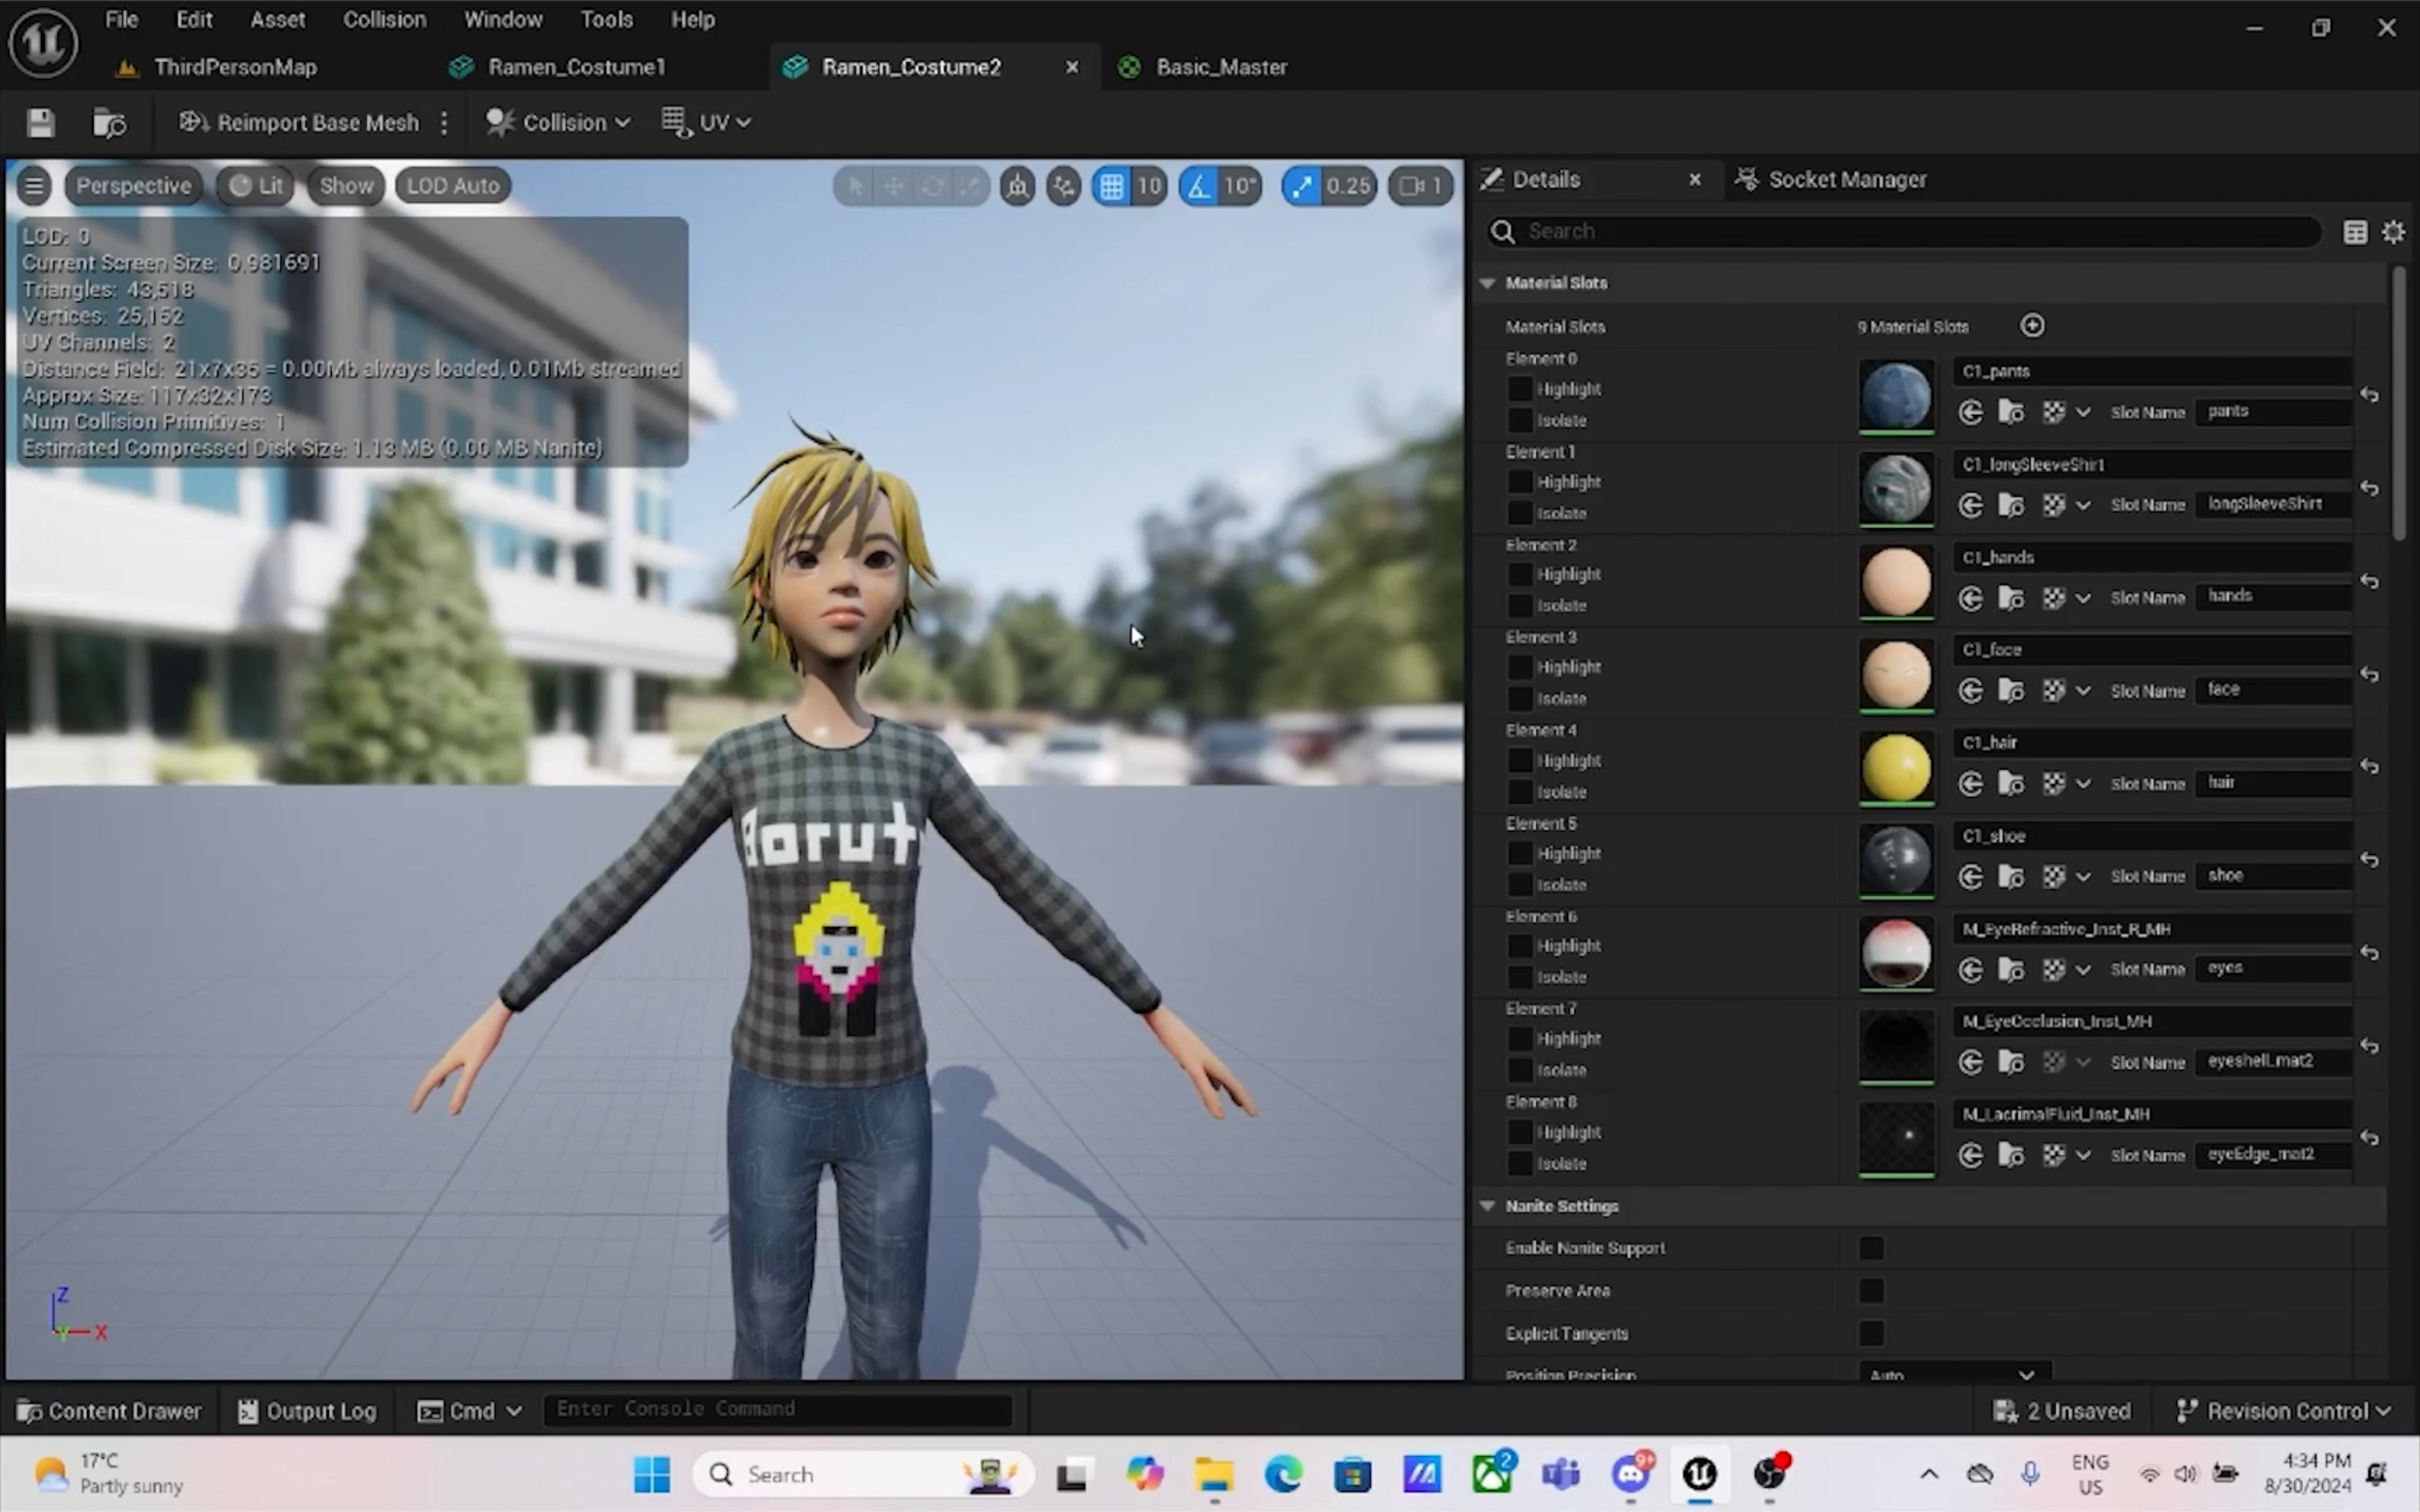Image resolution: width=2420 pixels, height=1512 pixels.
Task: Switch to the Socket Manager tab
Action: [x=1847, y=180]
